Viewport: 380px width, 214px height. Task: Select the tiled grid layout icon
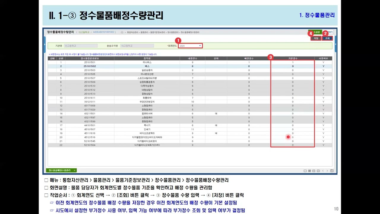pos(310,171)
